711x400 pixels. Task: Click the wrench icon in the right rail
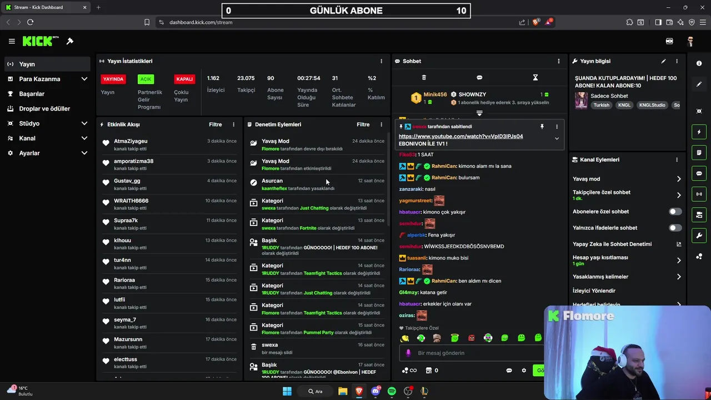[x=699, y=236]
